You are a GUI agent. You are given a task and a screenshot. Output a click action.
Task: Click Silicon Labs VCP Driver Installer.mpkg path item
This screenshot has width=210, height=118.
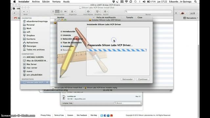point(101,88)
